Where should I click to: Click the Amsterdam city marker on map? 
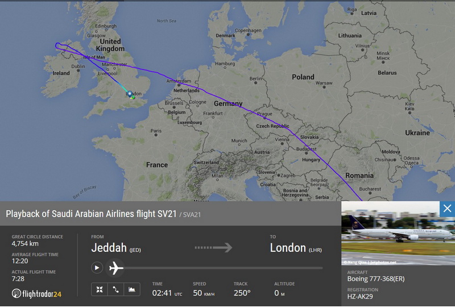pyautogui.click(x=179, y=85)
